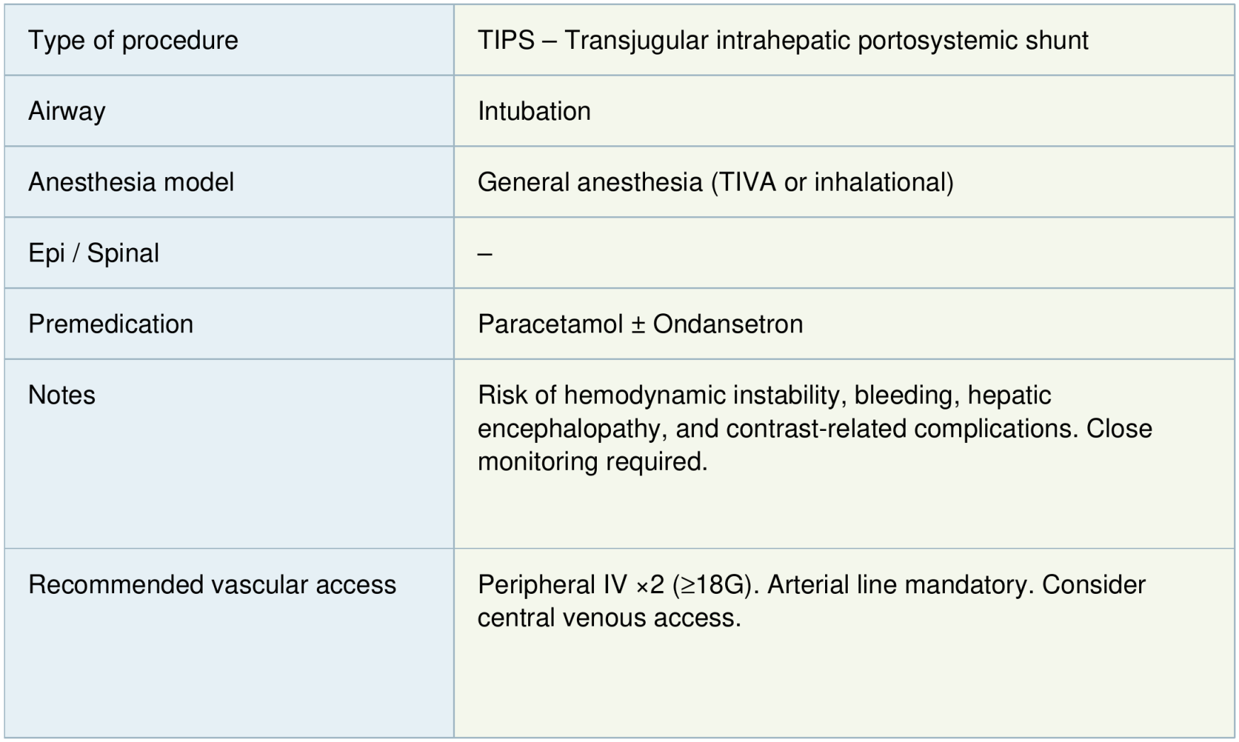Click the "Epi / Spinal" label
Image resolution: width=1239 pixels, height=742 pixels.
[x=94, y=253]
